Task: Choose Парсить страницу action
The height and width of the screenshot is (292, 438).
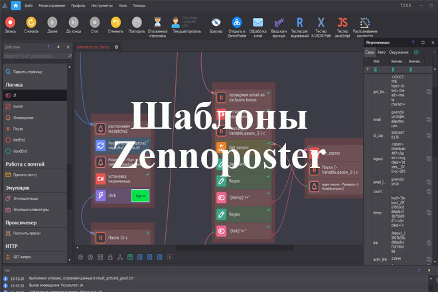Action: [35, 72]
